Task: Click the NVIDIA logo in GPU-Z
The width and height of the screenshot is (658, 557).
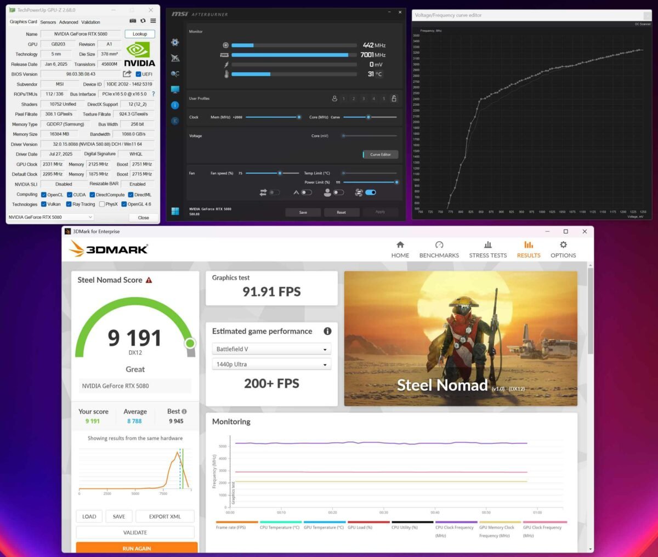Action: (139, 55)
